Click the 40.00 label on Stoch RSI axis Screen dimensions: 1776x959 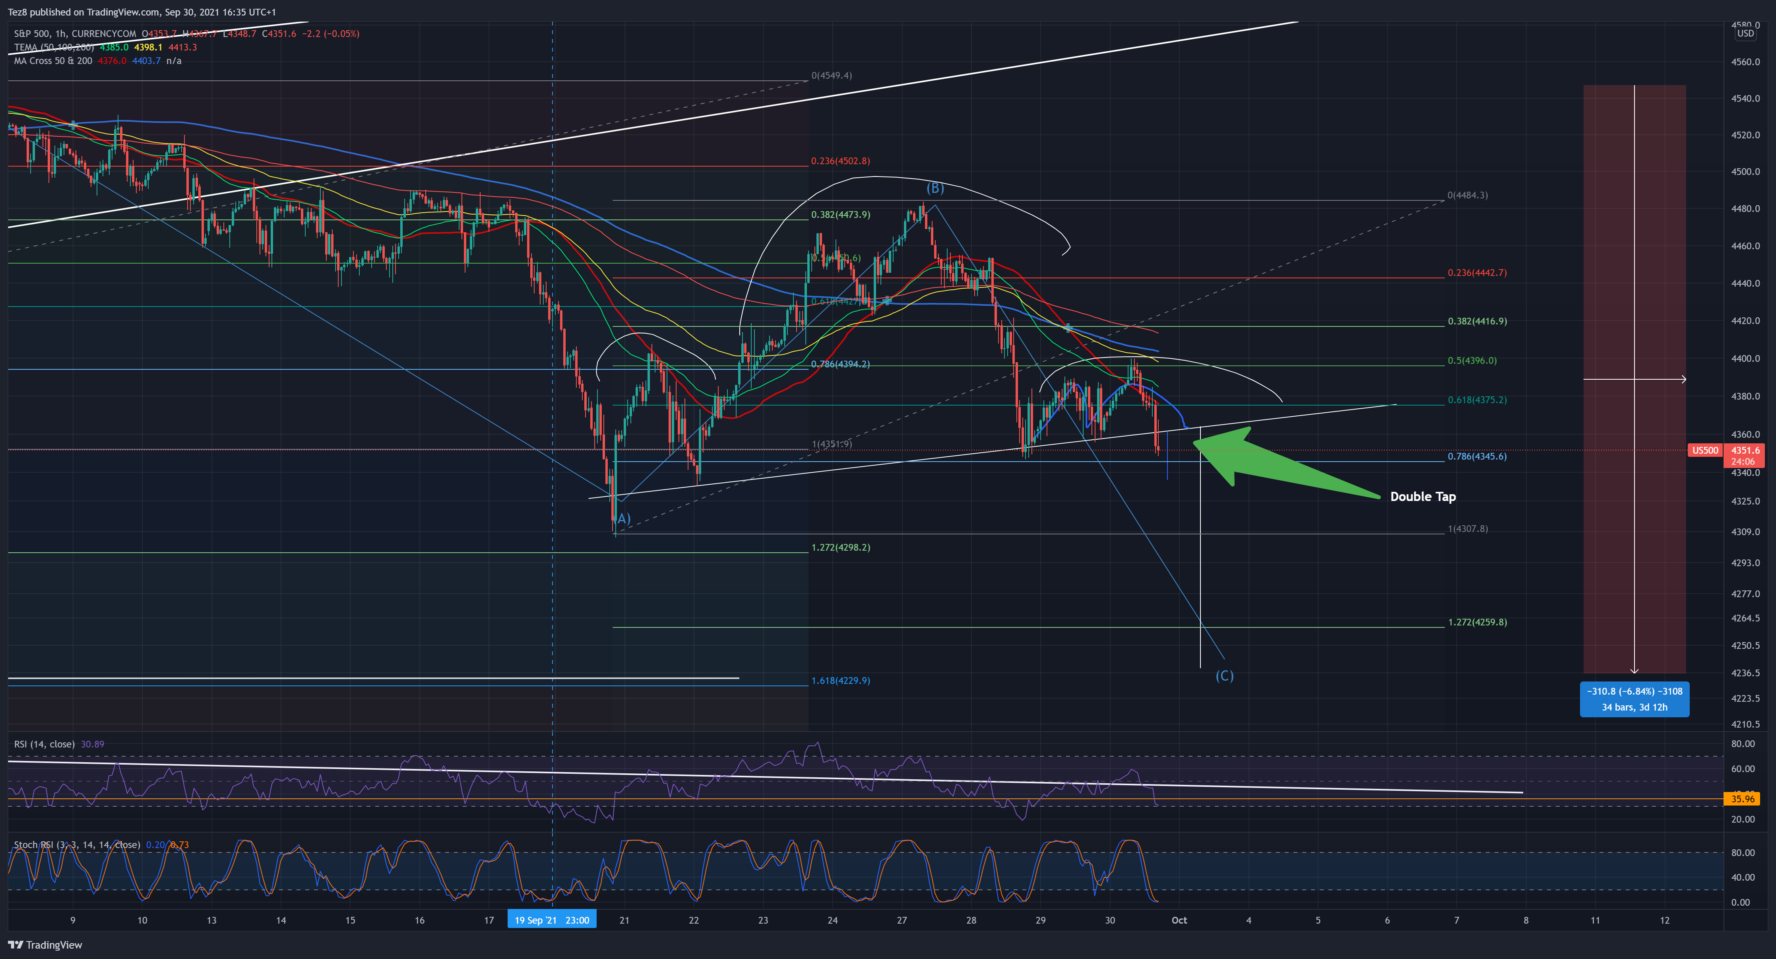pos(1742,877)
